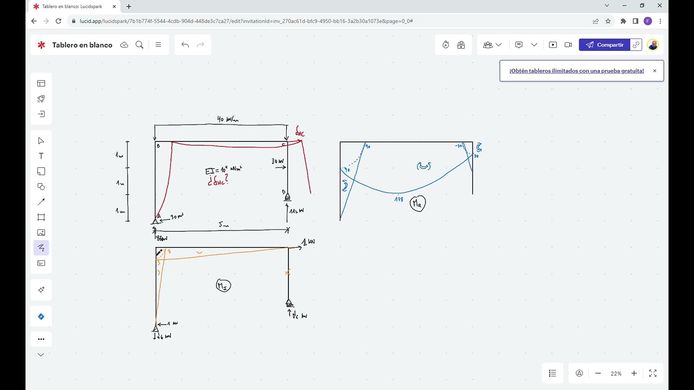The width and height of the screenshot is (694, 390).
Task: Dismiss the free trial banner
Action: 654,71
